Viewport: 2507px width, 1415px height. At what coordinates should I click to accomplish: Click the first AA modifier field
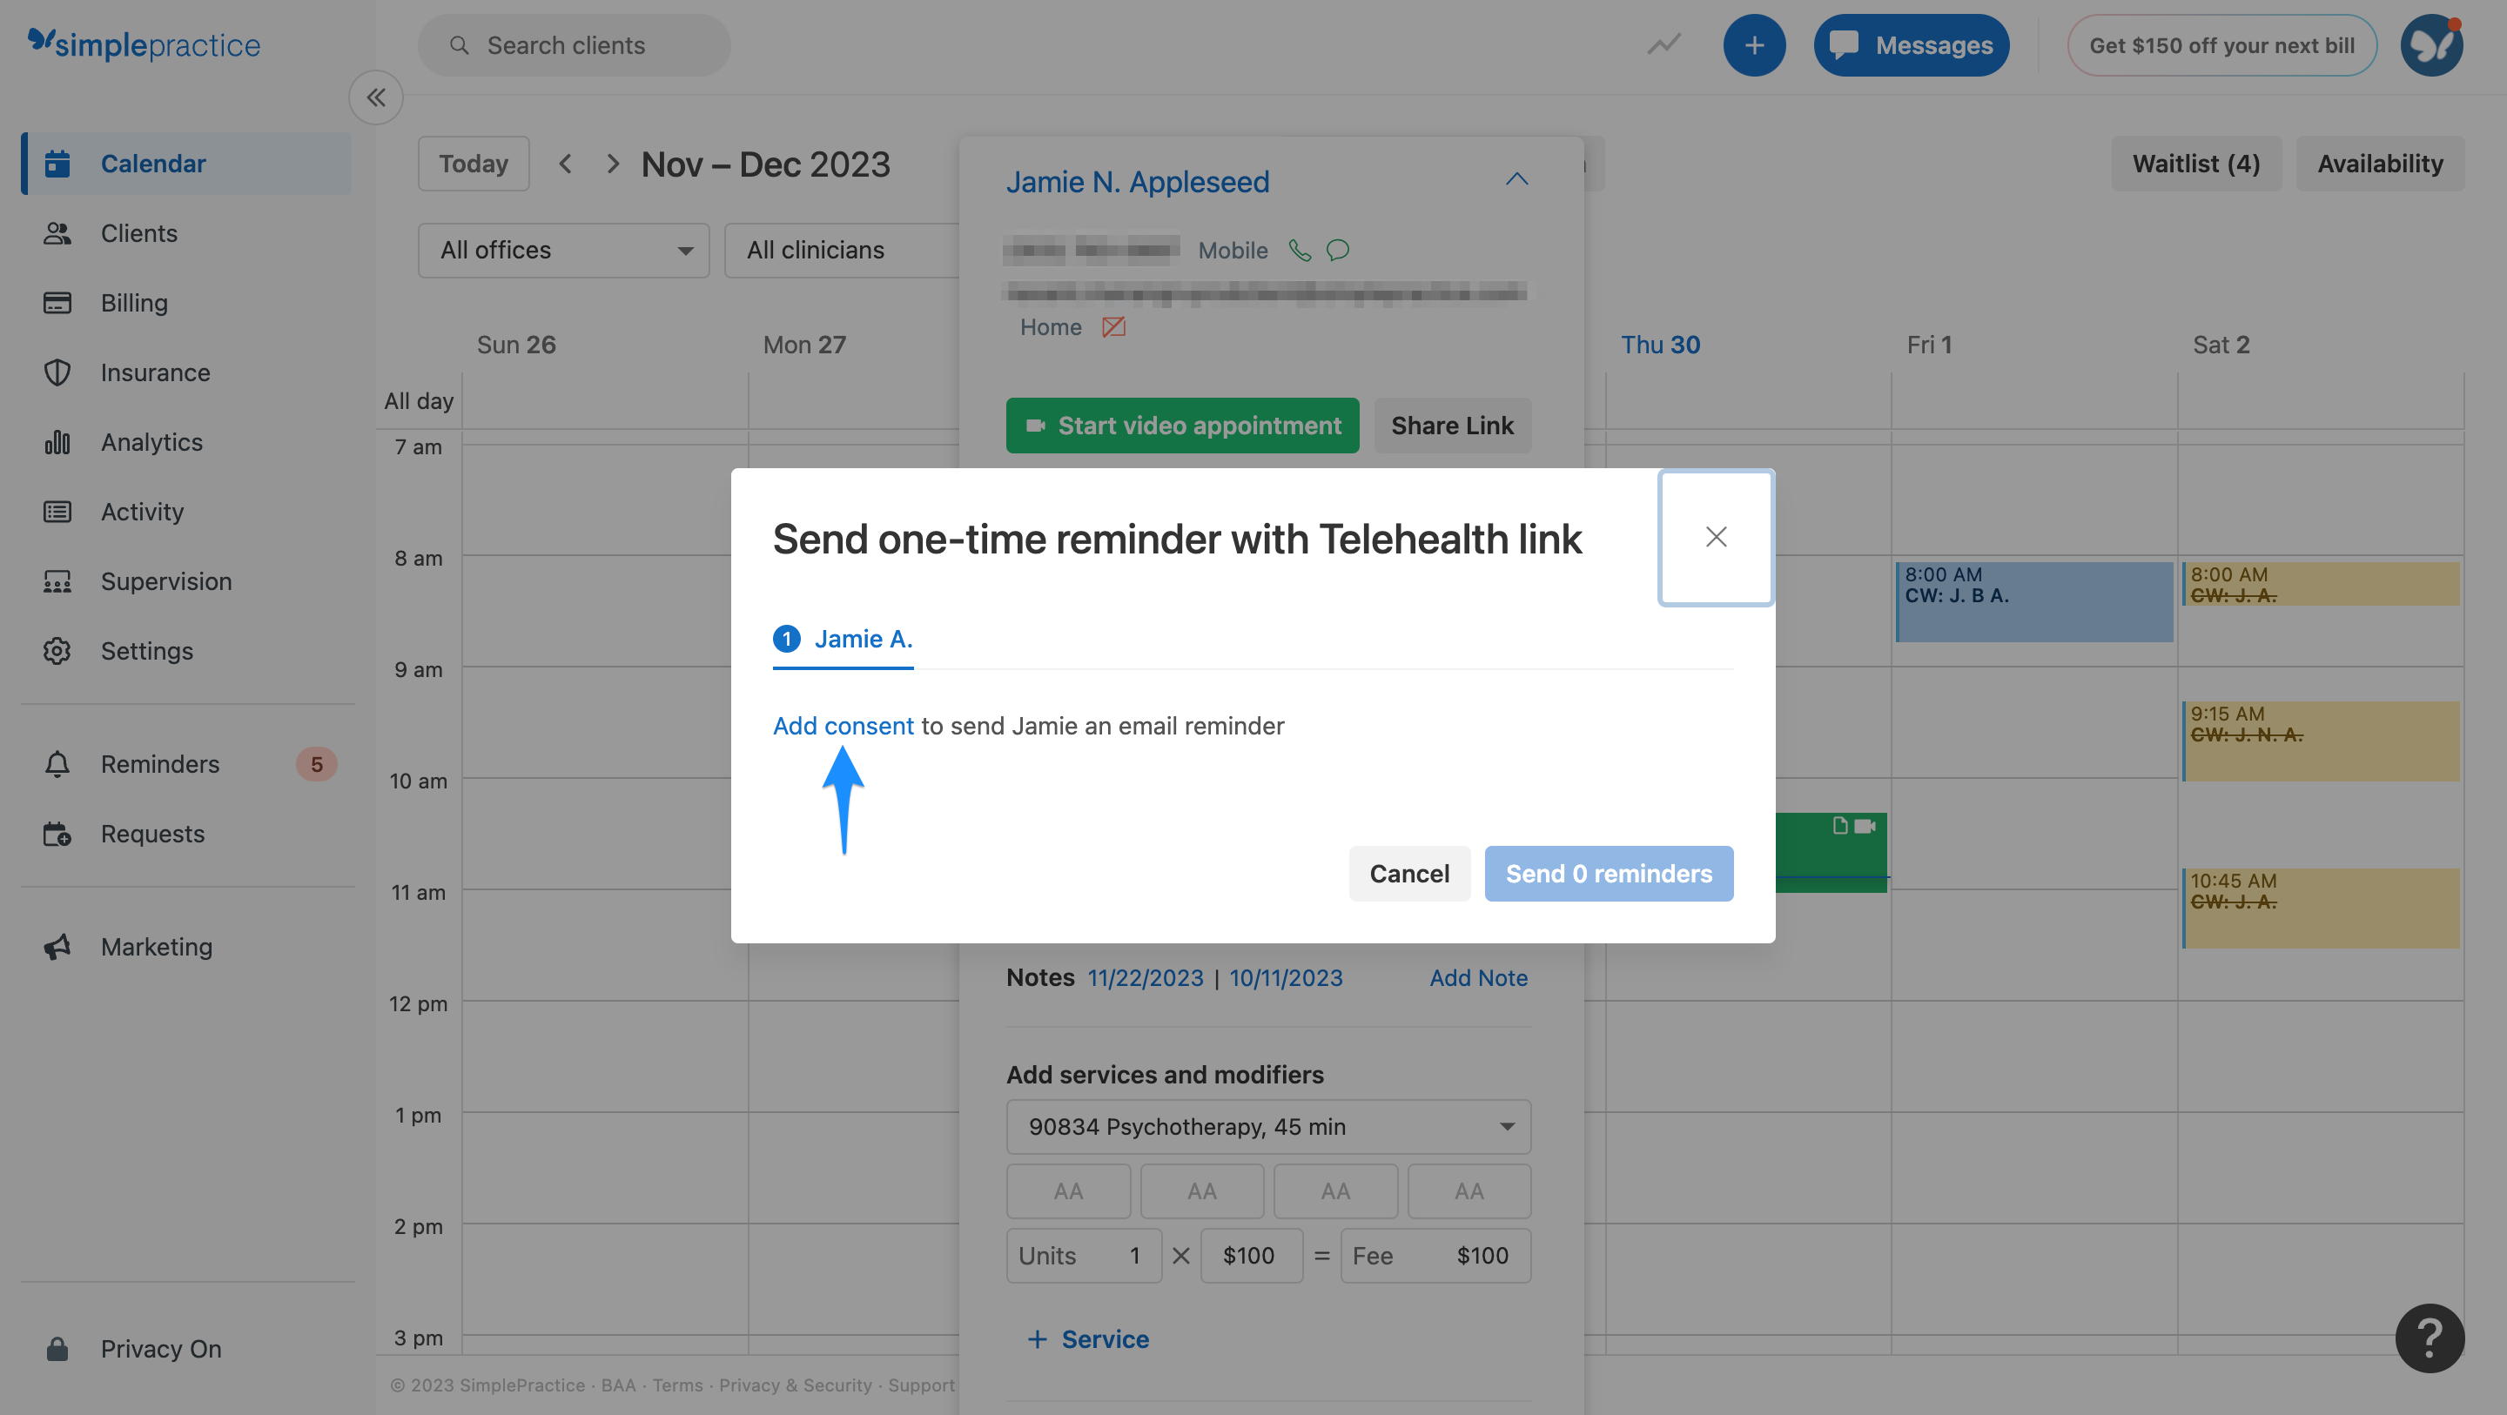tap(1067, 1190)
